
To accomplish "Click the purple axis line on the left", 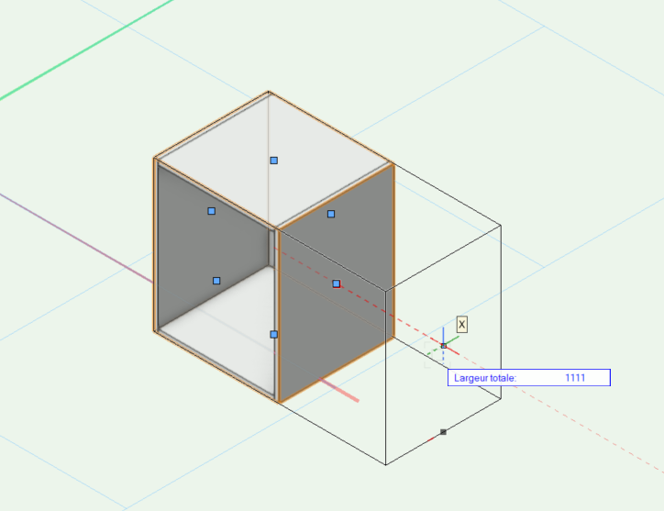I will (73, 234).
